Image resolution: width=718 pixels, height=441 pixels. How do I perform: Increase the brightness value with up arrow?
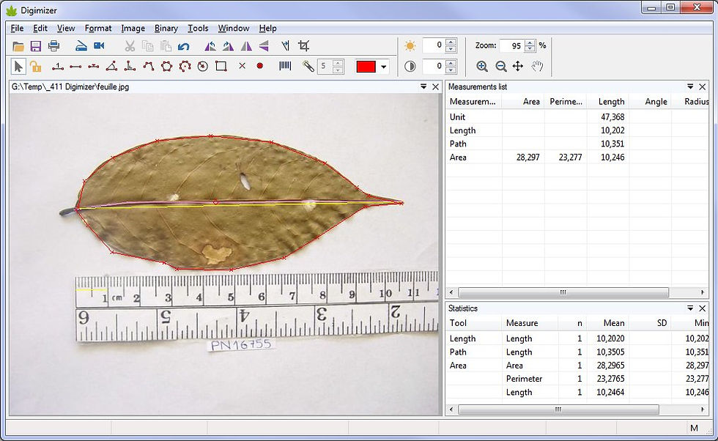pos(451,42)
